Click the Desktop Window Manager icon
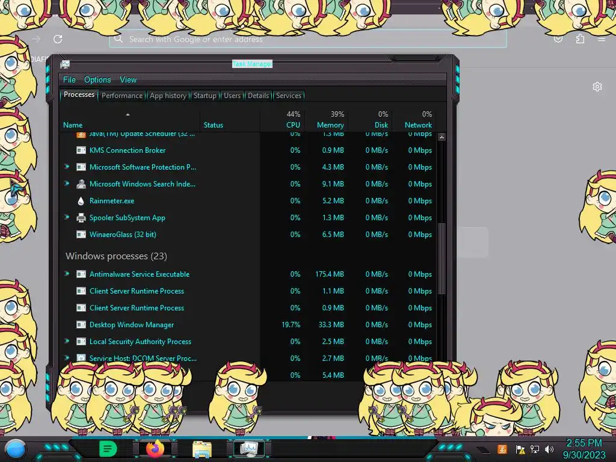Viewport: 616px width, 462px height. tap(81, 325)
